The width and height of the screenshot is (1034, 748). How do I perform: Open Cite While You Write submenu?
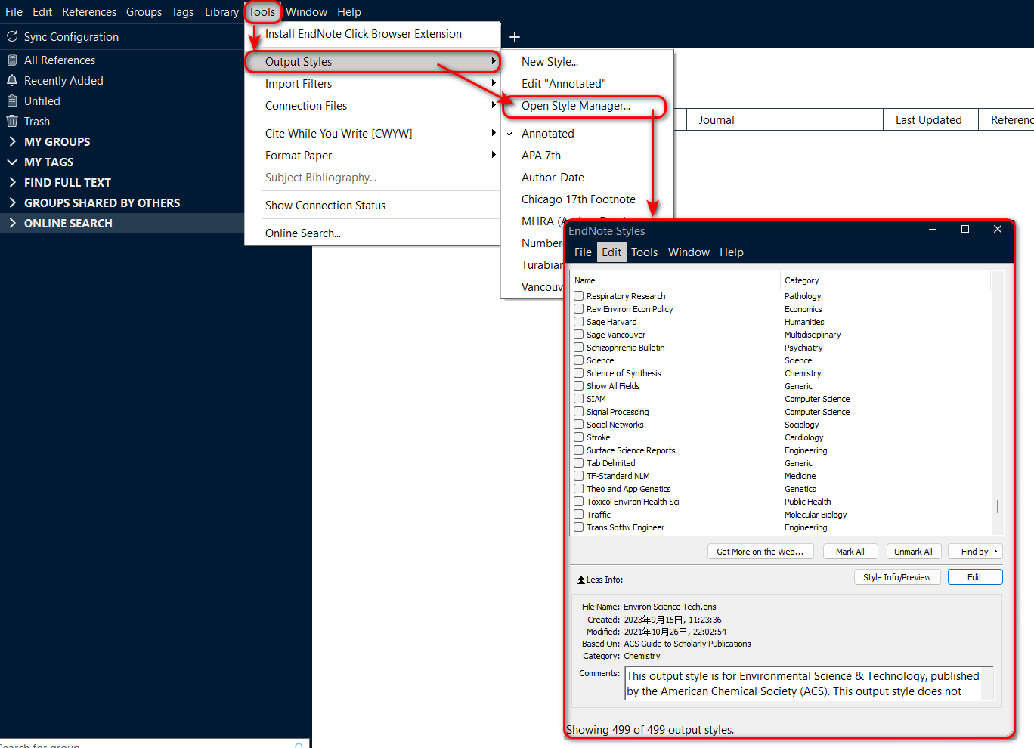pos(372,134)
